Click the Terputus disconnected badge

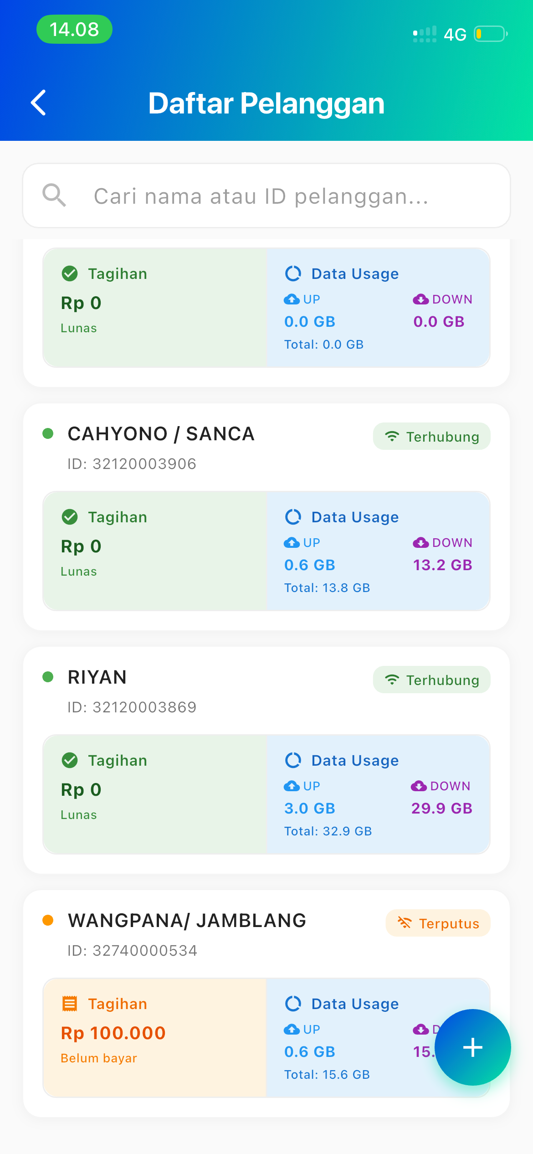pyautogui.click(x=438, y=923)
